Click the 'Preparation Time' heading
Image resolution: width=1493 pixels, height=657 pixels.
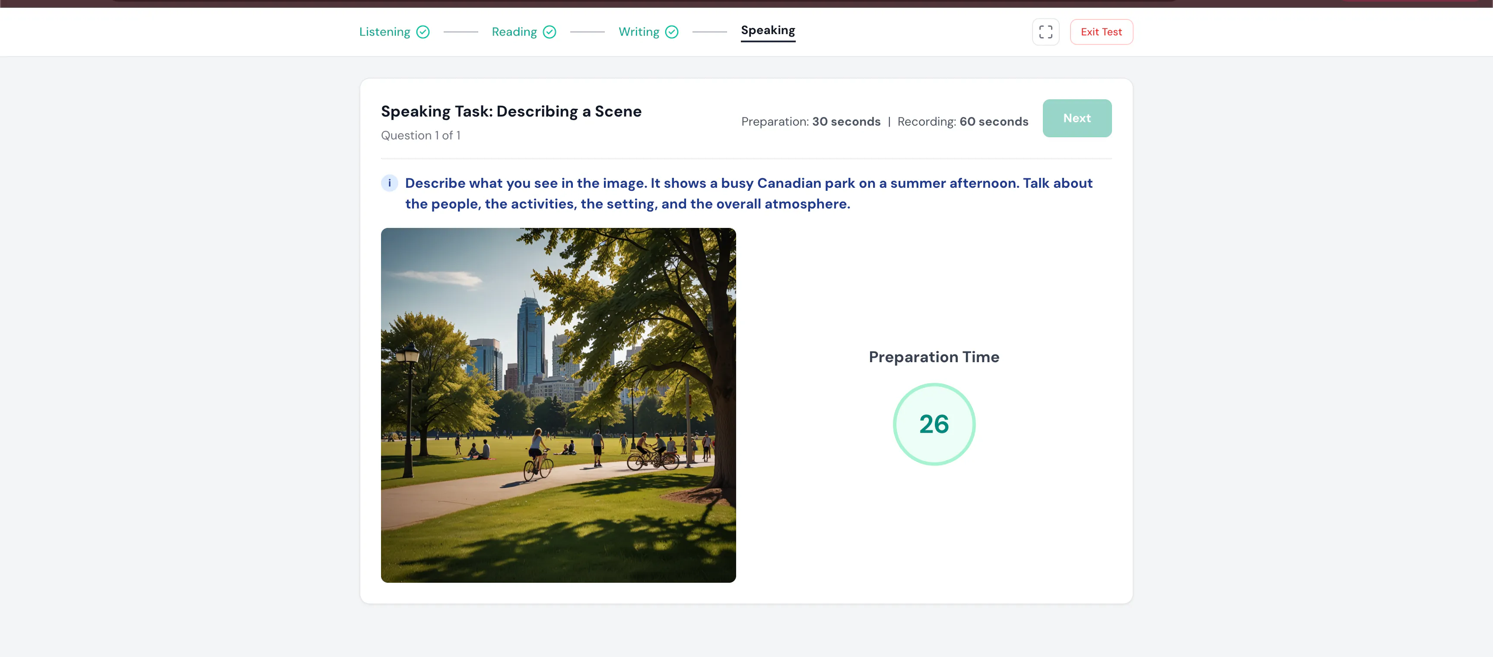pyautogui.click(x=934, y=357)
